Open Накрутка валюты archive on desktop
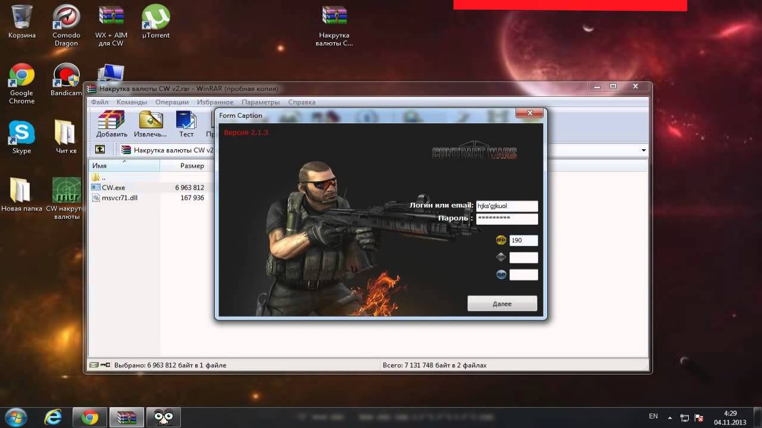762x428 pixels. point(334,26)
